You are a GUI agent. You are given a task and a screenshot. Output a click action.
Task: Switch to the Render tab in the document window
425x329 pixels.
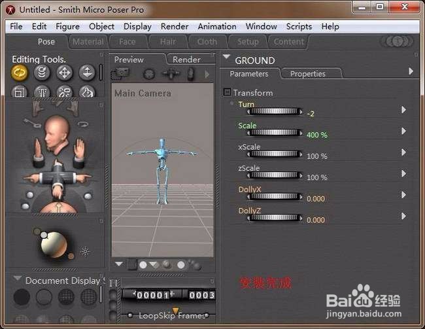point(186,60)
